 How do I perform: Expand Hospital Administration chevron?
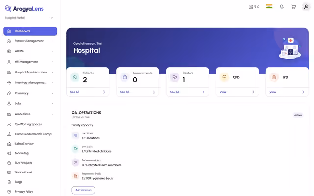click(x=52, y=72)
